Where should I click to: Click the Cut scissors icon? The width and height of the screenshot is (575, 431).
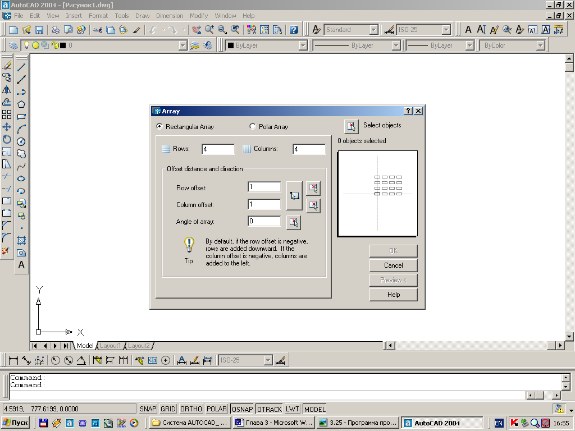(98, 30)
